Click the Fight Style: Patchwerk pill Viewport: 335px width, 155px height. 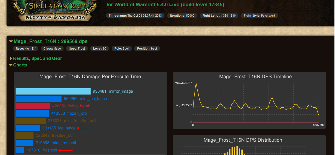[x=260, y=16]
